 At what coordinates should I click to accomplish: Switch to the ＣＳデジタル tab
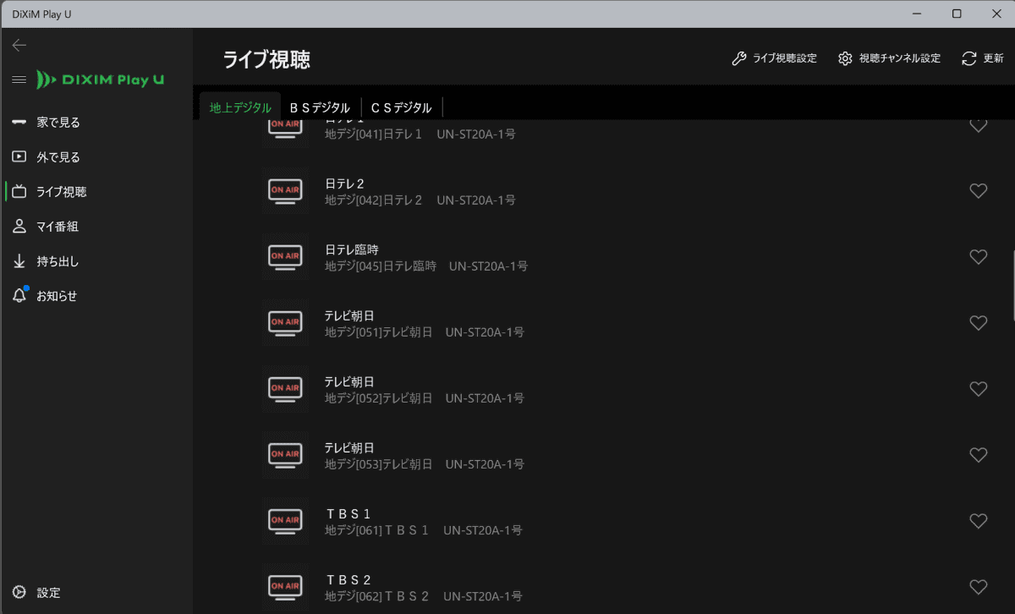point(401,107)
